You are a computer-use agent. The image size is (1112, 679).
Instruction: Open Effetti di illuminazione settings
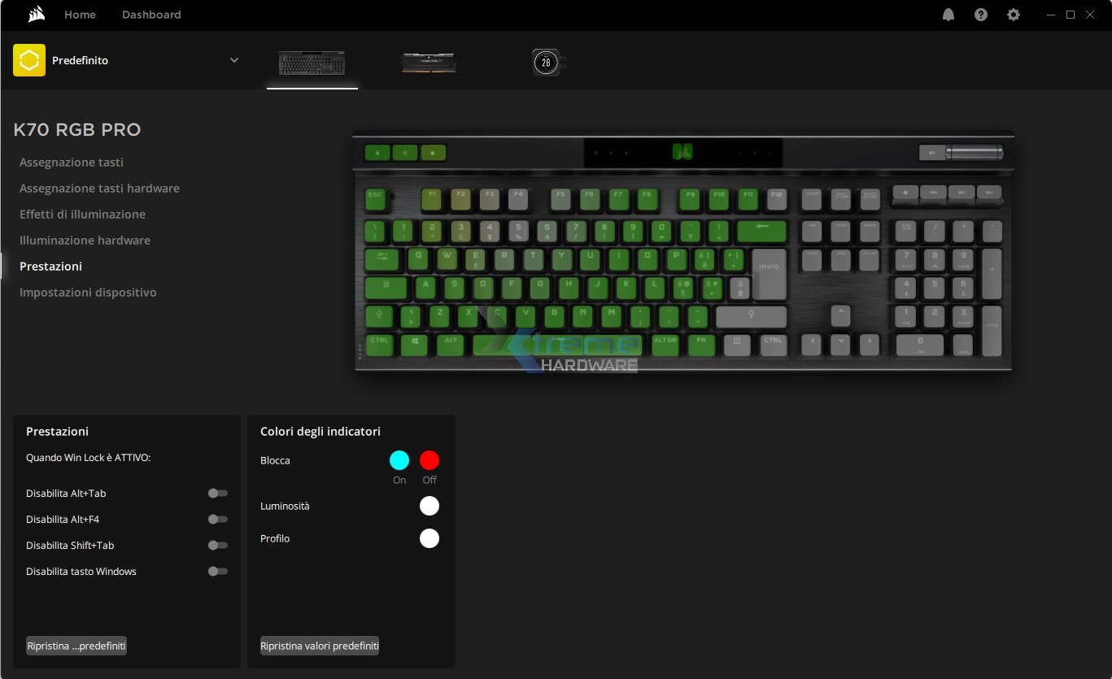click(82, 214)
